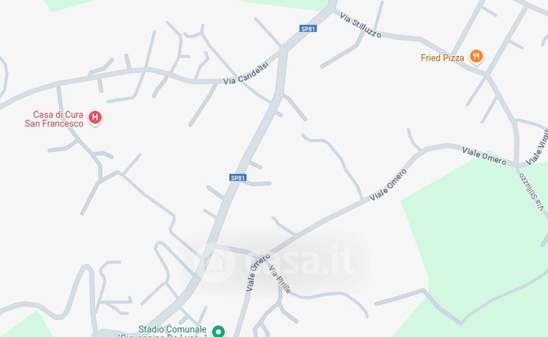The height and width of the screenshot is (337, 548).
Task: Click the casa.it house logo in watermark
Action: pos(218,262)
